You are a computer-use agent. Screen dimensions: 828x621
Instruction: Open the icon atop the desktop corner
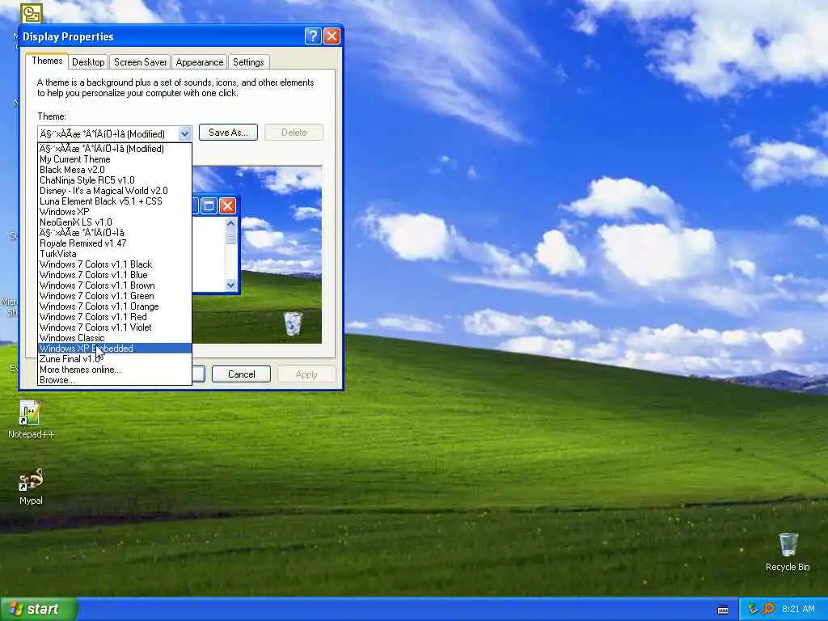(x=32, y=14)
